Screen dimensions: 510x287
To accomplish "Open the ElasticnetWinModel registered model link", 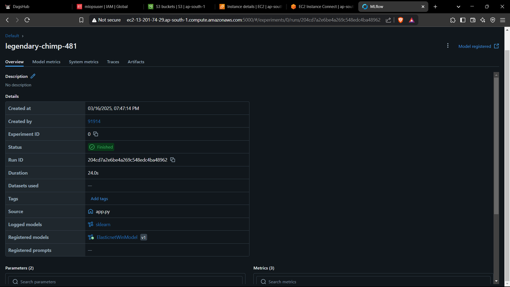I will [x=117, y=237].
